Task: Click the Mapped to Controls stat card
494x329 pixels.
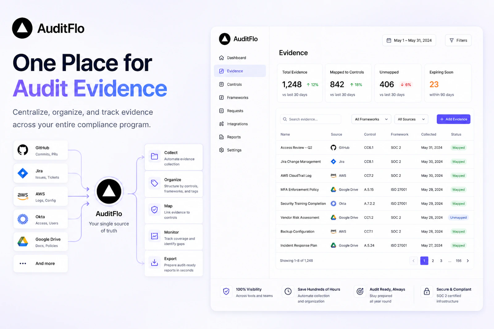Action: (348, 83)
